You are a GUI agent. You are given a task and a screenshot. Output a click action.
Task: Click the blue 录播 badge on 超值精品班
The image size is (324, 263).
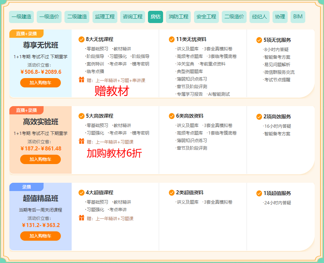27,187
